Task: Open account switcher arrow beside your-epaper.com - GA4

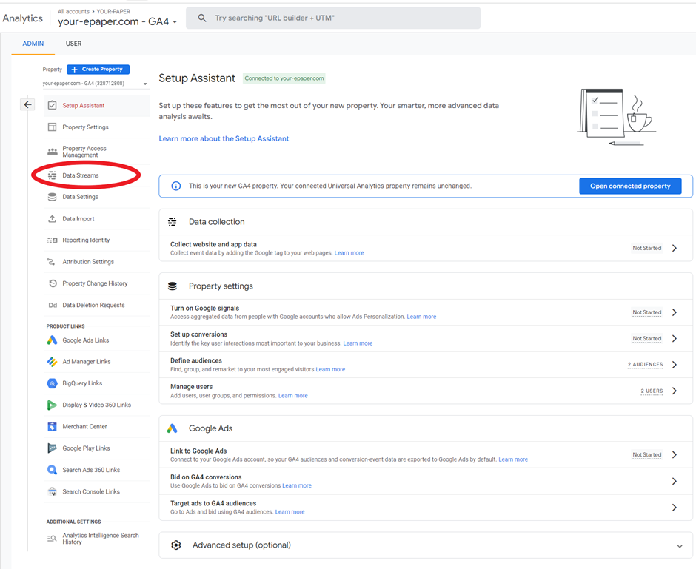Action: pos(175,22)
